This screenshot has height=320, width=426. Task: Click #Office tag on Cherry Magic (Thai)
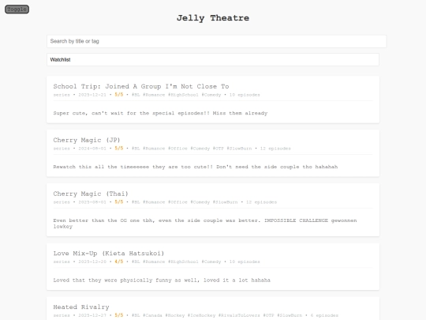tap(177, 202)
